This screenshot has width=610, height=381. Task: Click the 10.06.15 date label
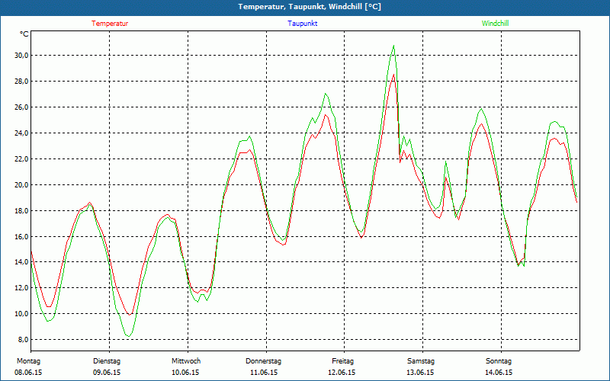pos(185,373)
